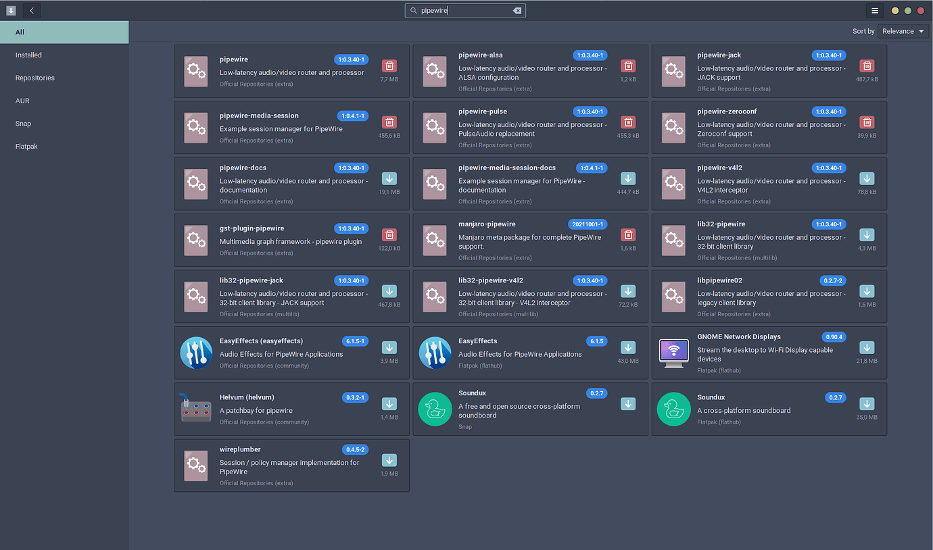
Task: Click the gst-plugin-pipewire package gear icon
Action: [196, 240]
